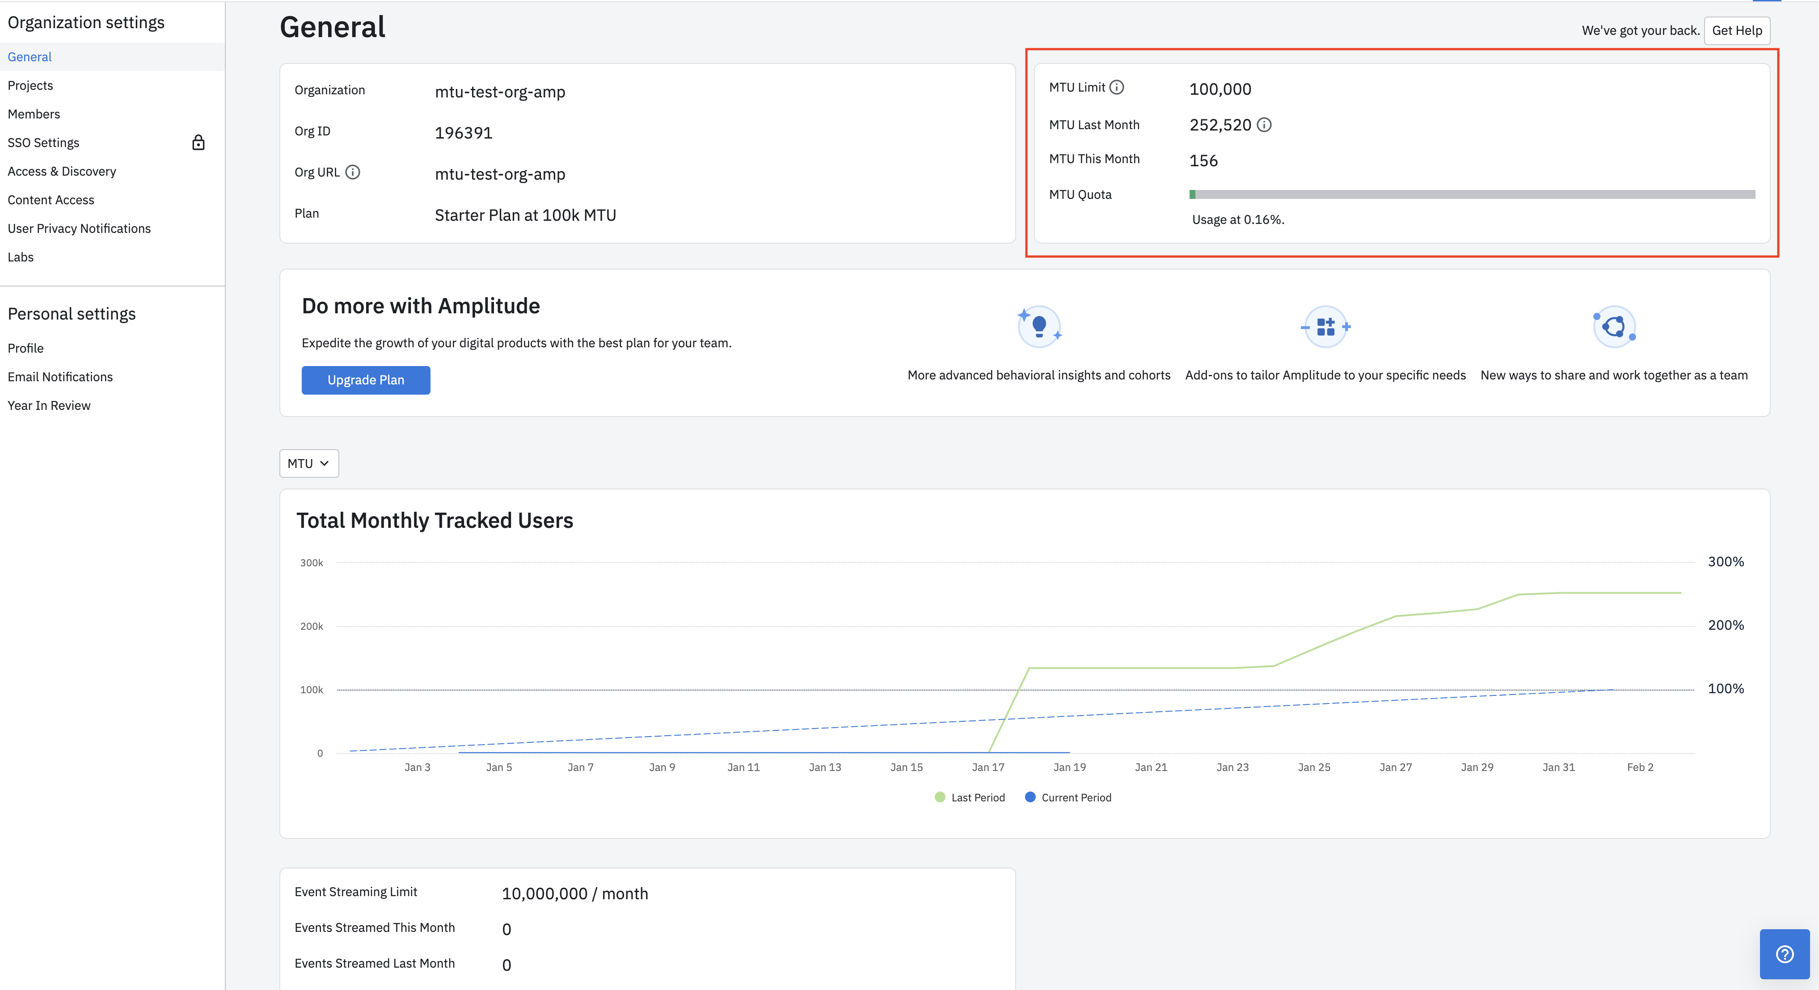
Task: Toggle Last Period legend dot
Action: (x=940, y=797)
